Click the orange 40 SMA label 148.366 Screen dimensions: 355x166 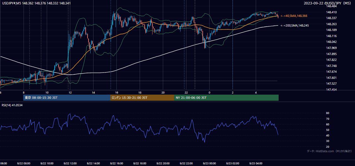coord(294,16)
